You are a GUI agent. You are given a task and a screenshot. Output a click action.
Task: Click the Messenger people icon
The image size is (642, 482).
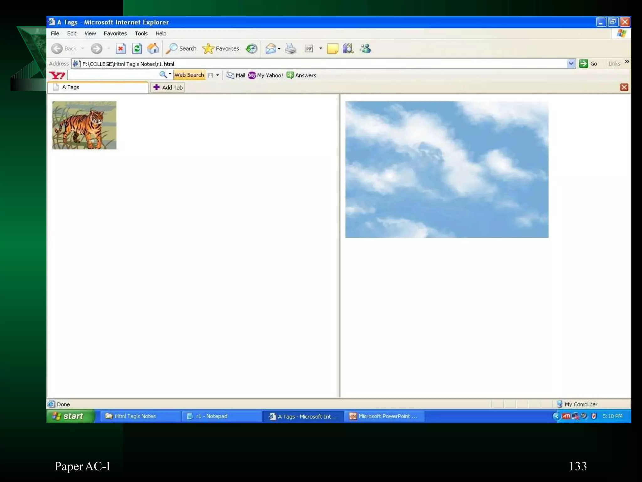coord(365,48)
